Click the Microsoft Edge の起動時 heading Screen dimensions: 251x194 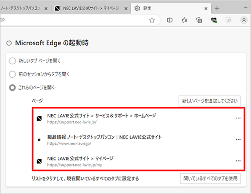(x=52, y=43)
